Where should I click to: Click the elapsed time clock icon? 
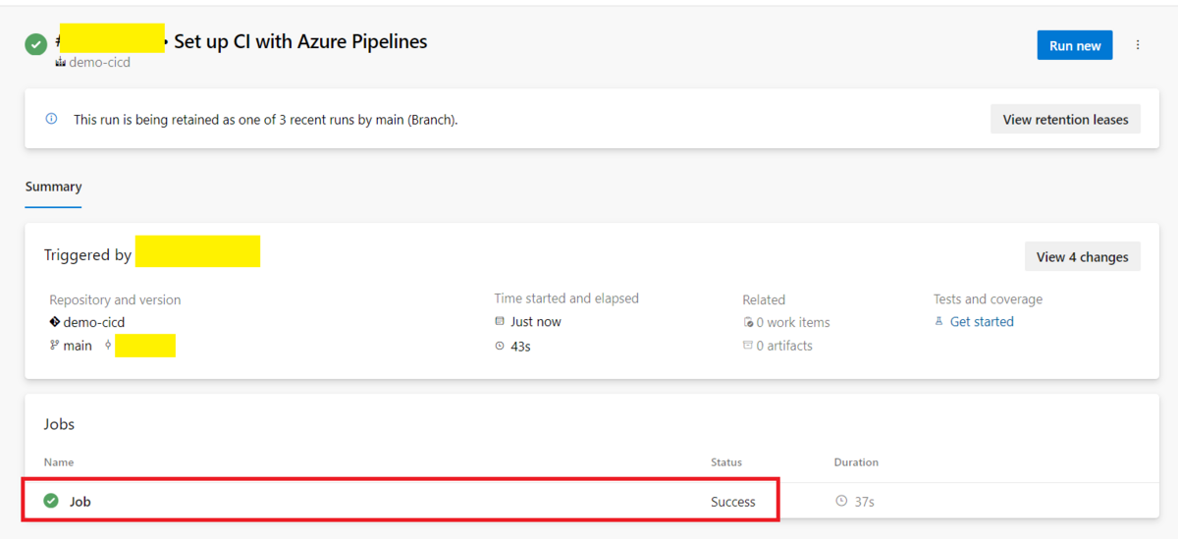point(500,346)
